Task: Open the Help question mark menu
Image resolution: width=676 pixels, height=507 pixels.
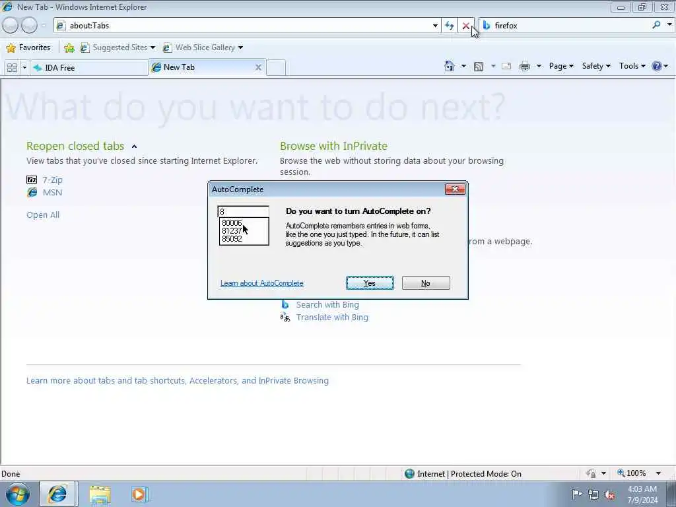Action: tap(659, 66)
